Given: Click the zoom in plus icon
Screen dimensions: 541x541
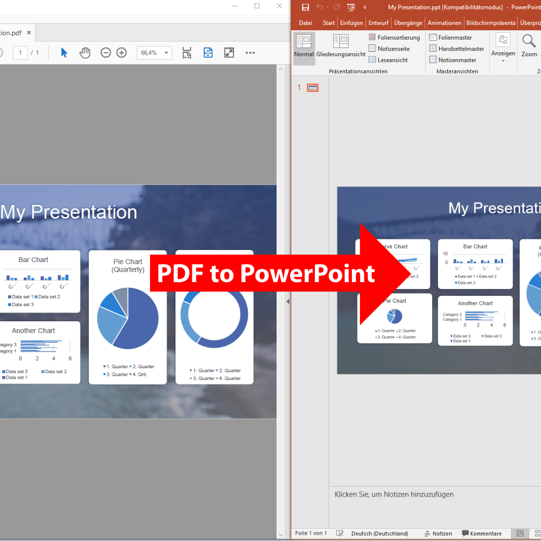Looking at the screenshot, I should tap(122, 53).
